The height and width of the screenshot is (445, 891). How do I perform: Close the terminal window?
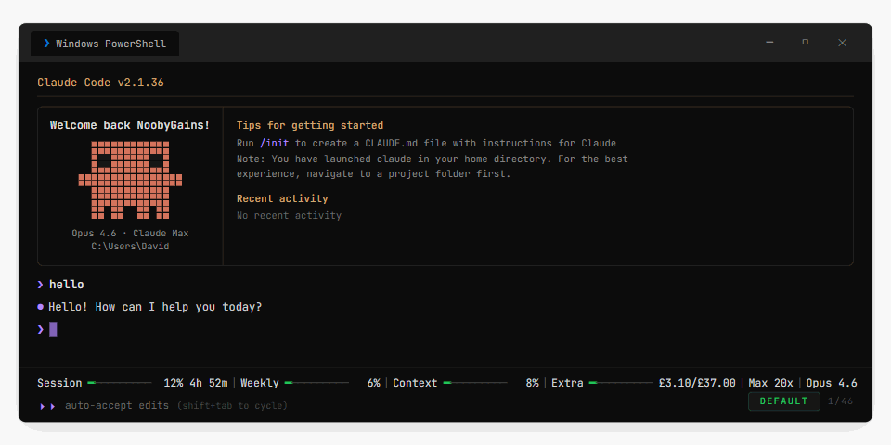(842, 43)
